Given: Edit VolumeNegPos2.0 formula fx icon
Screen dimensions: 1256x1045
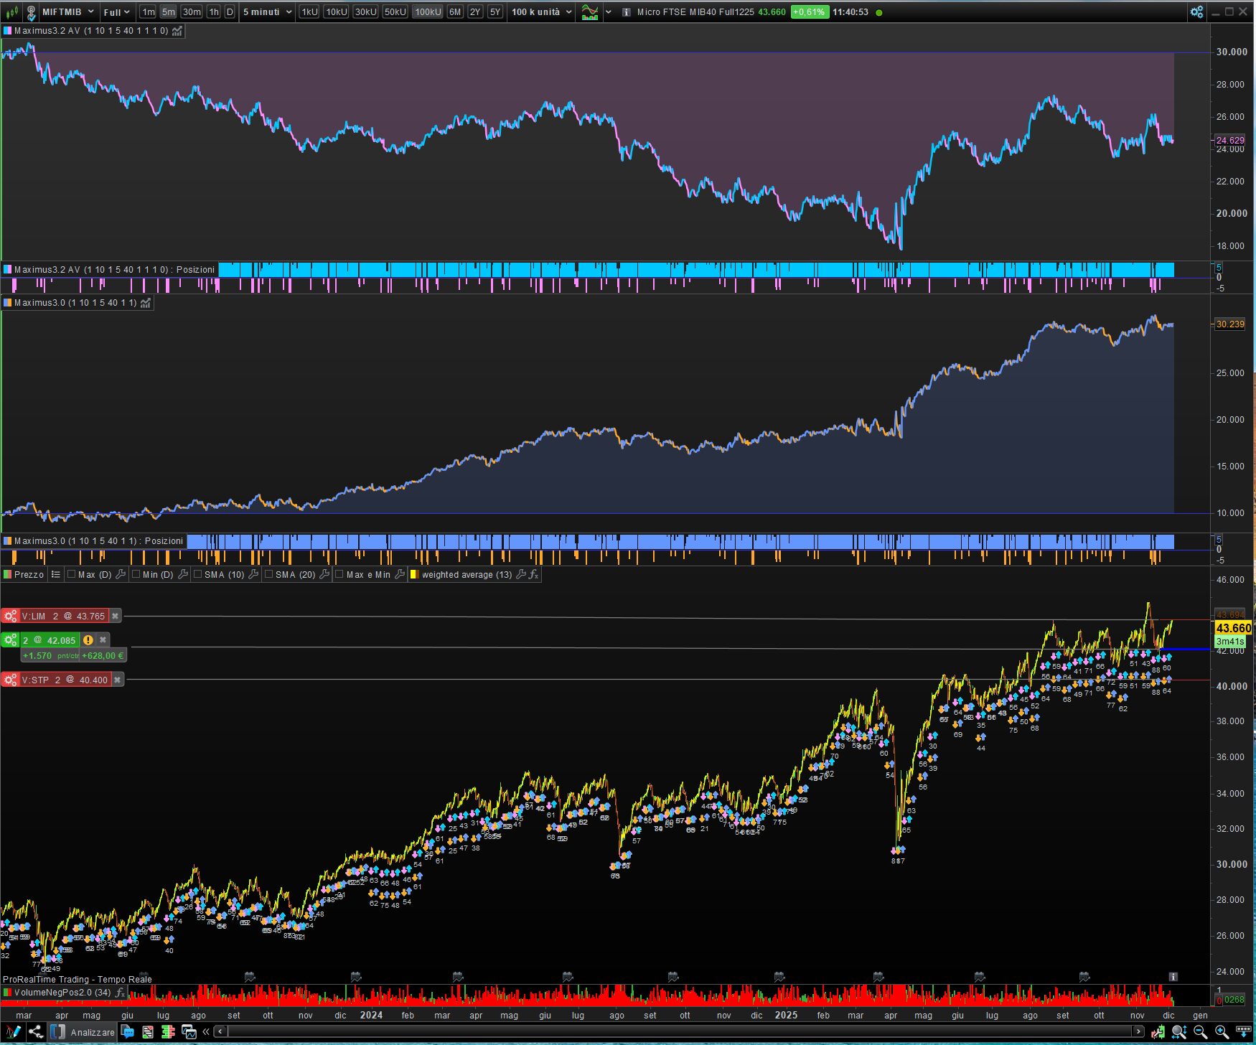Looking at the screenshot, I should click(120, 993).
